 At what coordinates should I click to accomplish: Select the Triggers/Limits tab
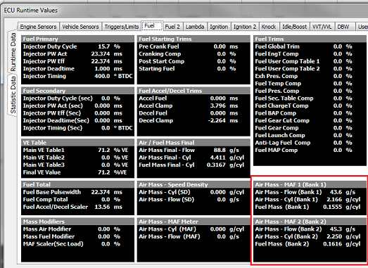click(x=122, y=27)
